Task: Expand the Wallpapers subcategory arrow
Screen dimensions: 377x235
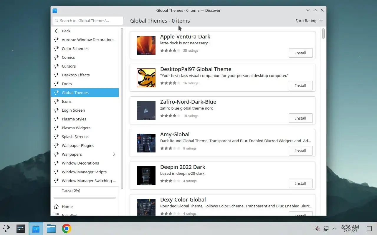Action: click(114, 154)
